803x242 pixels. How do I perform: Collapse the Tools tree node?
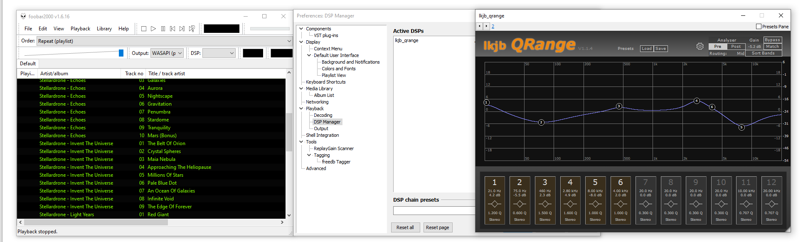(301, 142)
